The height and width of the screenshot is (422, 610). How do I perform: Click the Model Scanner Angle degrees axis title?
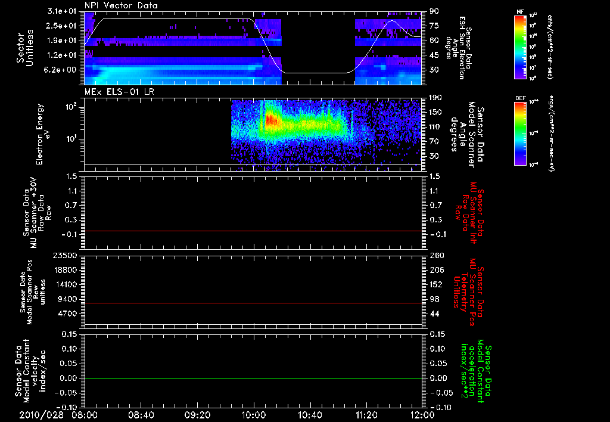467,135
